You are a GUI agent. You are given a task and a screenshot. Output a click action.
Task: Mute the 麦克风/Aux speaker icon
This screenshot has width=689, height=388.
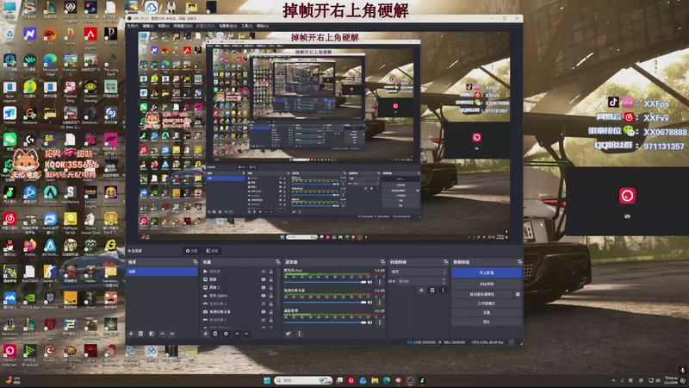(370, 282)
